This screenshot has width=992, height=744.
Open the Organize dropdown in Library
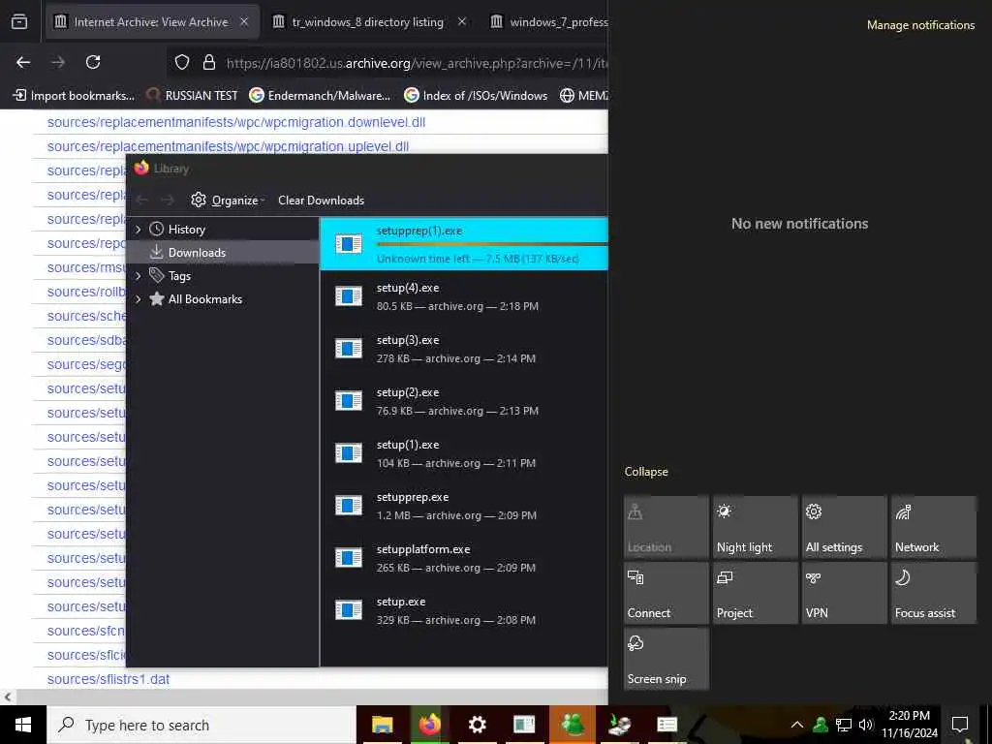[x=228, y=200]
